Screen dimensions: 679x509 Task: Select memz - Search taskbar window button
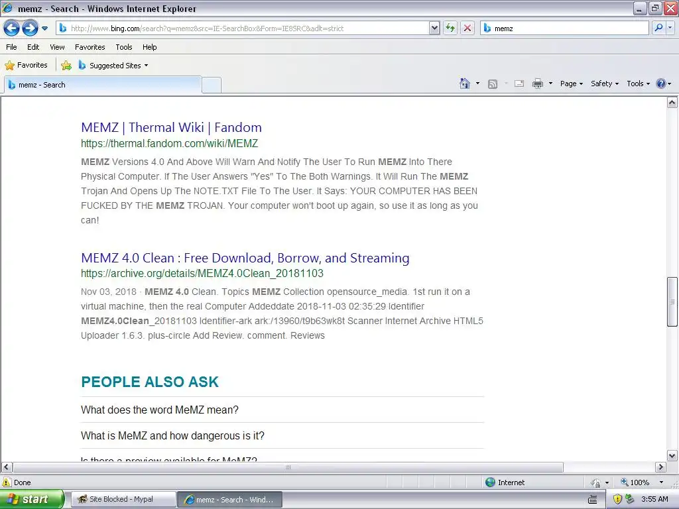[x=230, y=500]
